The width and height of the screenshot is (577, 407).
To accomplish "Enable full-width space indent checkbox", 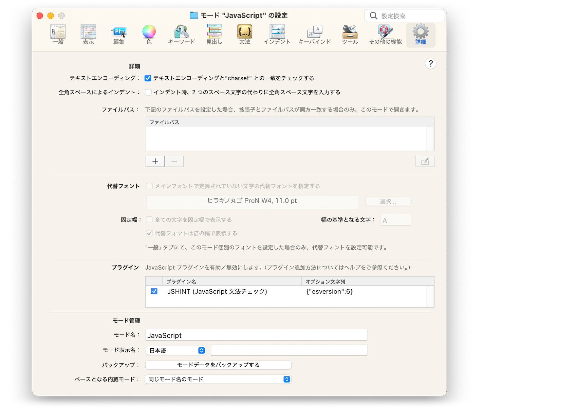I will (148, 92).
